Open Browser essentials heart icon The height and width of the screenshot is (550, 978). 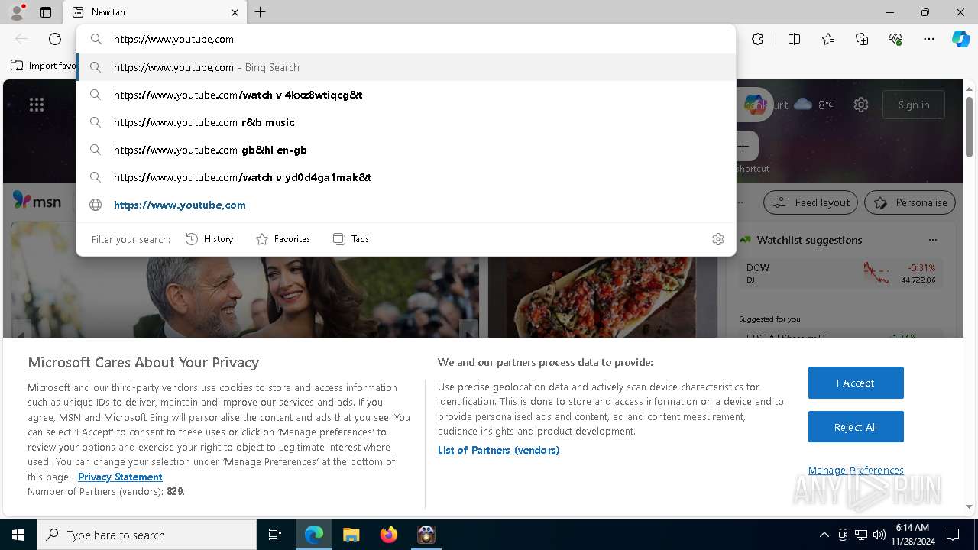point(895,39)
